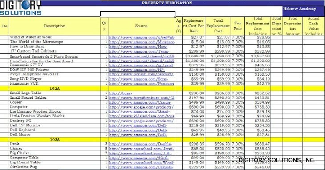Click the empty outlined cell above Source
The image size is (325, 170).
point(138,14)
